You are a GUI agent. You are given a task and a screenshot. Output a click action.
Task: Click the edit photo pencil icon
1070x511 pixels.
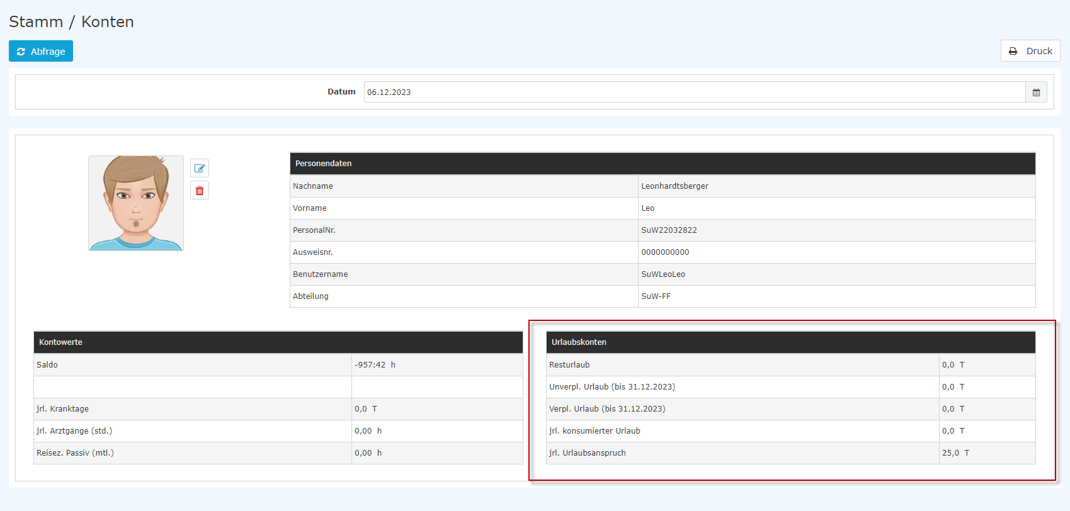pos(200,168)
